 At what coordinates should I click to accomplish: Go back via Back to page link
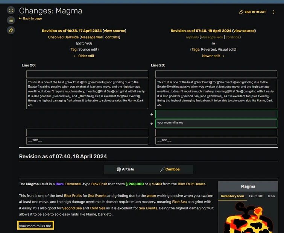coord(32,18)
